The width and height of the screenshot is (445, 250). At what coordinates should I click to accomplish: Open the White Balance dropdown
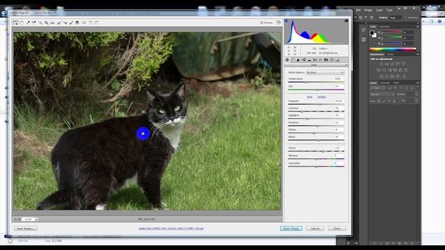325,72
